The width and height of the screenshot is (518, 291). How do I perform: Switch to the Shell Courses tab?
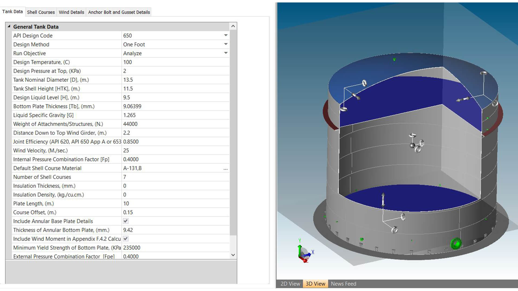click(41, 12)
